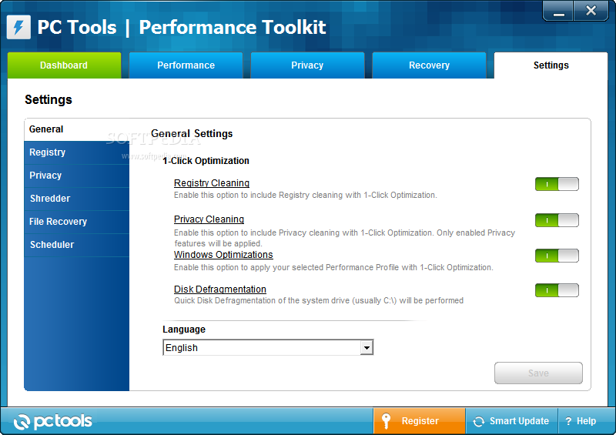Disable the Windows Optimizations switch
This screenshot has height=435, width=616.
557,256
